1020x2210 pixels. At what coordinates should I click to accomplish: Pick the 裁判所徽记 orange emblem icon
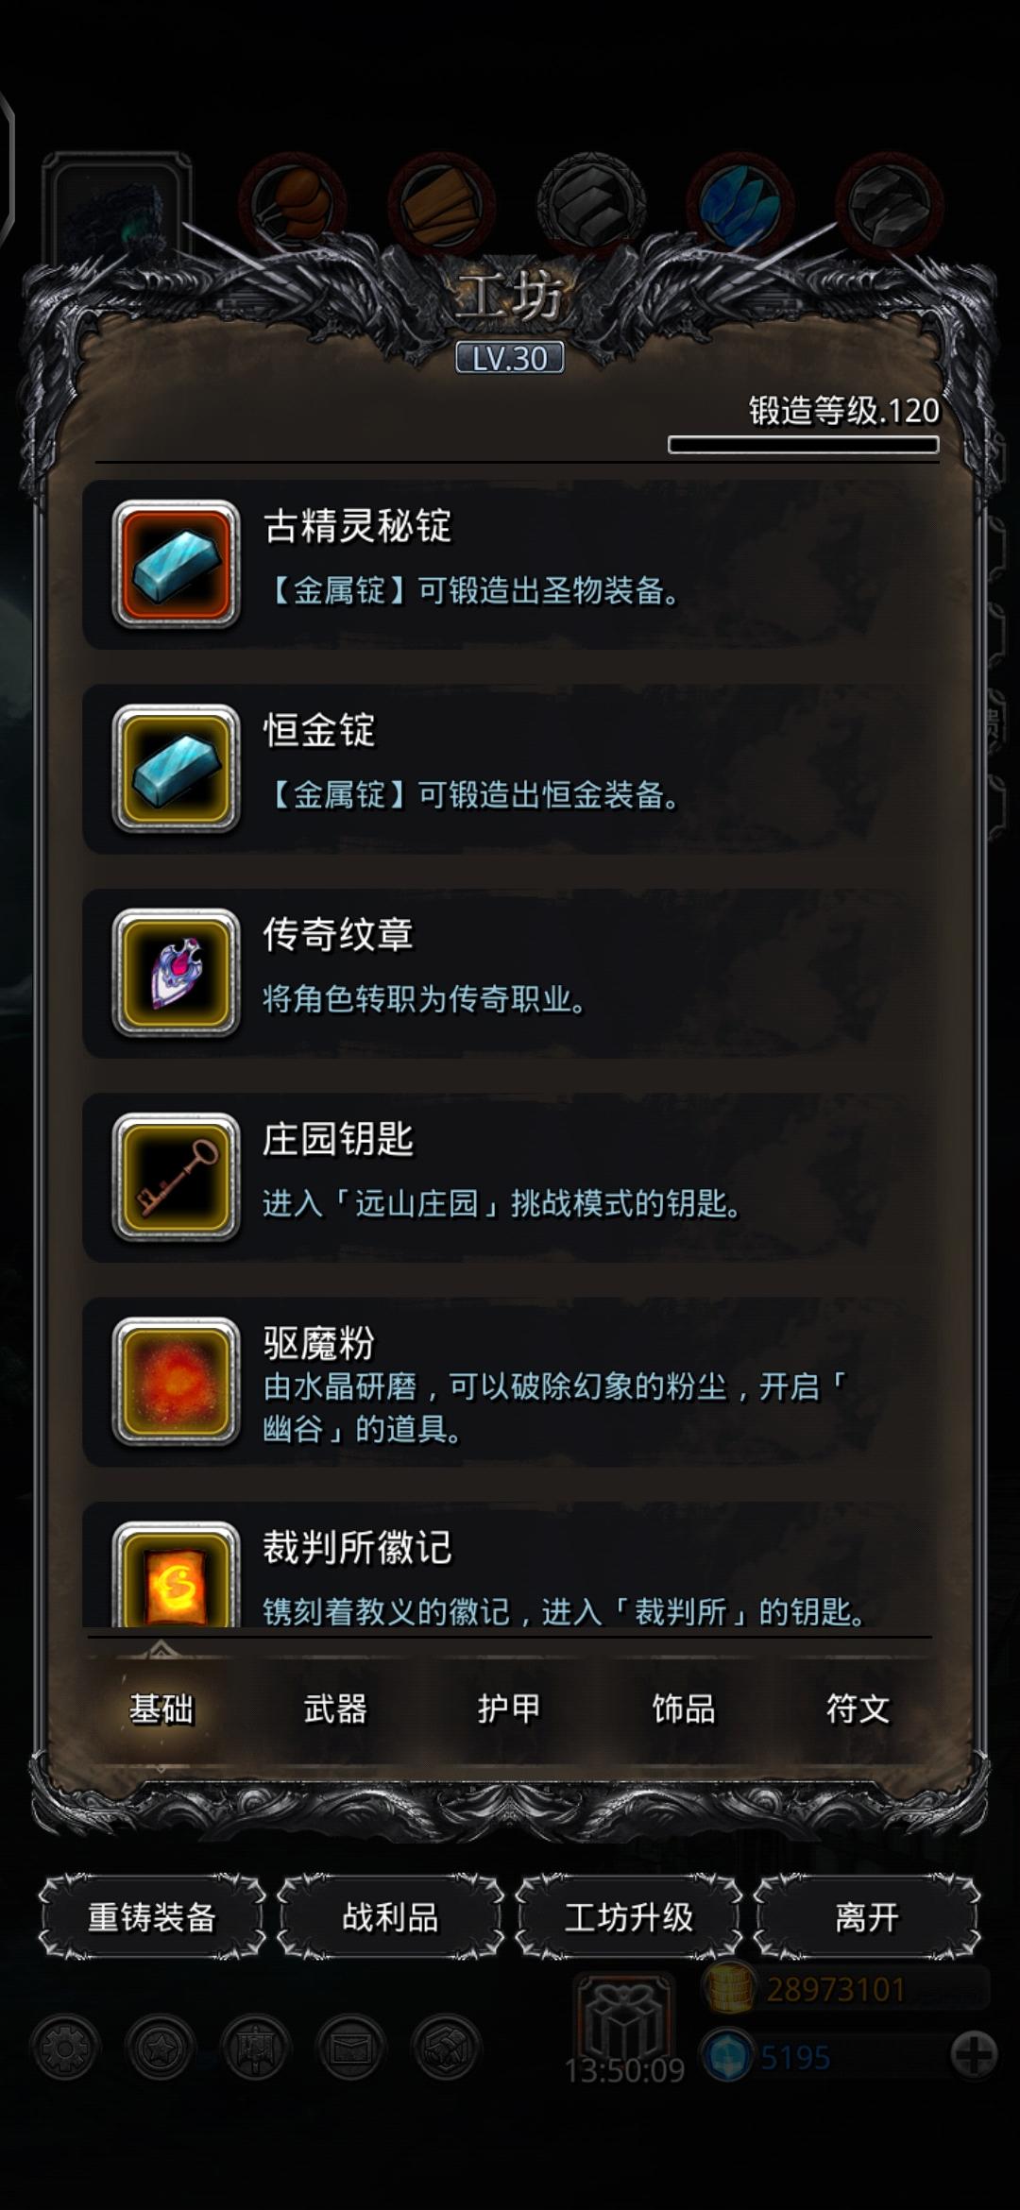click(x=176, y=1575)
